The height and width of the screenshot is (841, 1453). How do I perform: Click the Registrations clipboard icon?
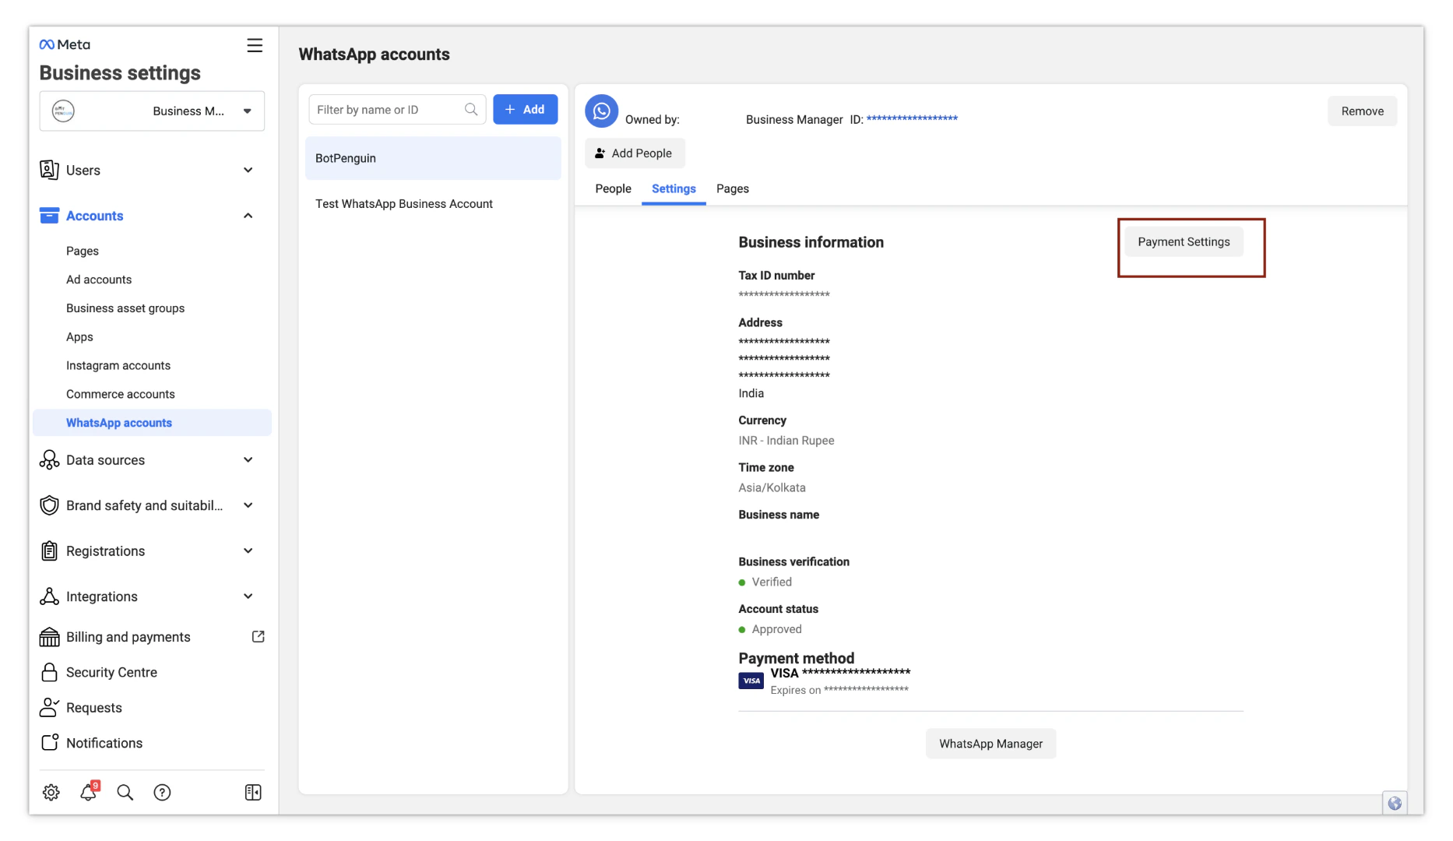49,551
